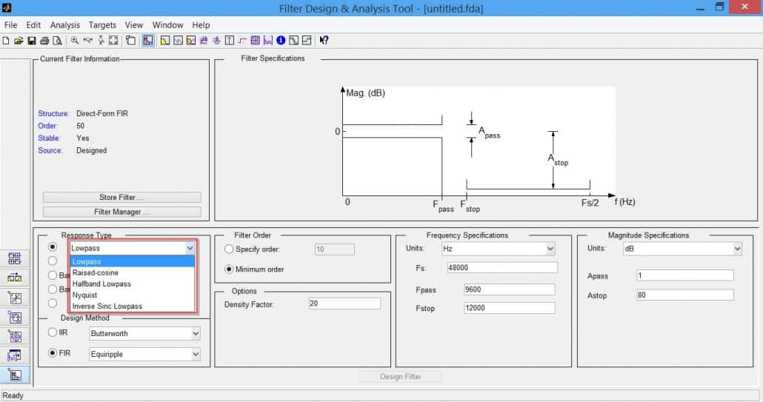Image resolution: width=763 pixels, height=402 pixels.
Task: Open the Realize Model sidebar panel
Action: pos(15,318)
